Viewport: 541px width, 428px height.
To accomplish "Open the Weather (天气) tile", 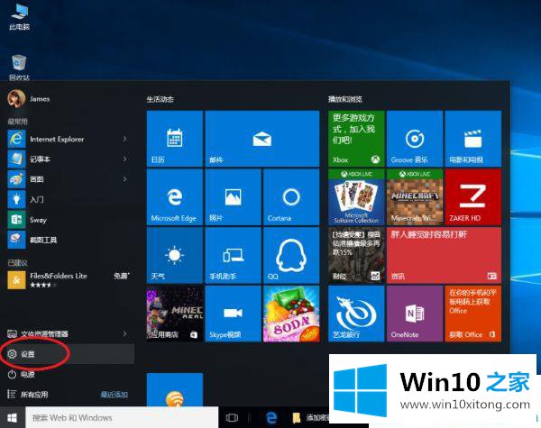I will pos(175,255).
